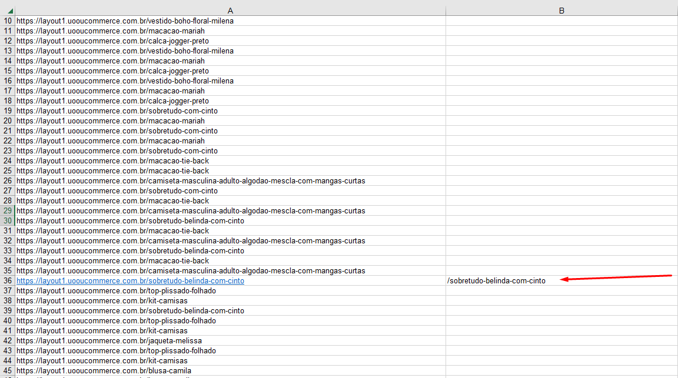Open the sobretudo-belinda-com-cinto hyperlink in row 36

tap(130, 281)
